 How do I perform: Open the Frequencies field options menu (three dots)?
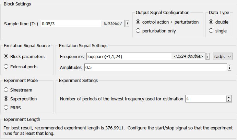[208, 56]
